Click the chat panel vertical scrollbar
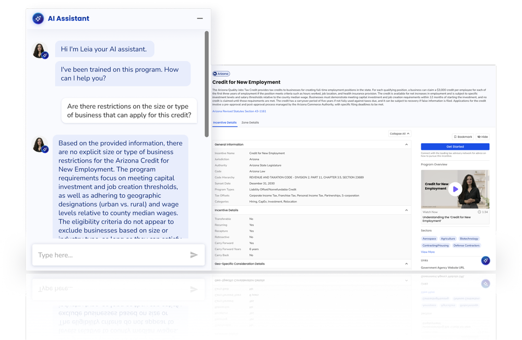Viewport: 522px width, 340px height. tap(206, 84)
